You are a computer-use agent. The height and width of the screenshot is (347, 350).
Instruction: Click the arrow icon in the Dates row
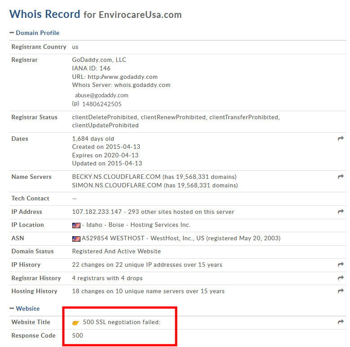340,139
